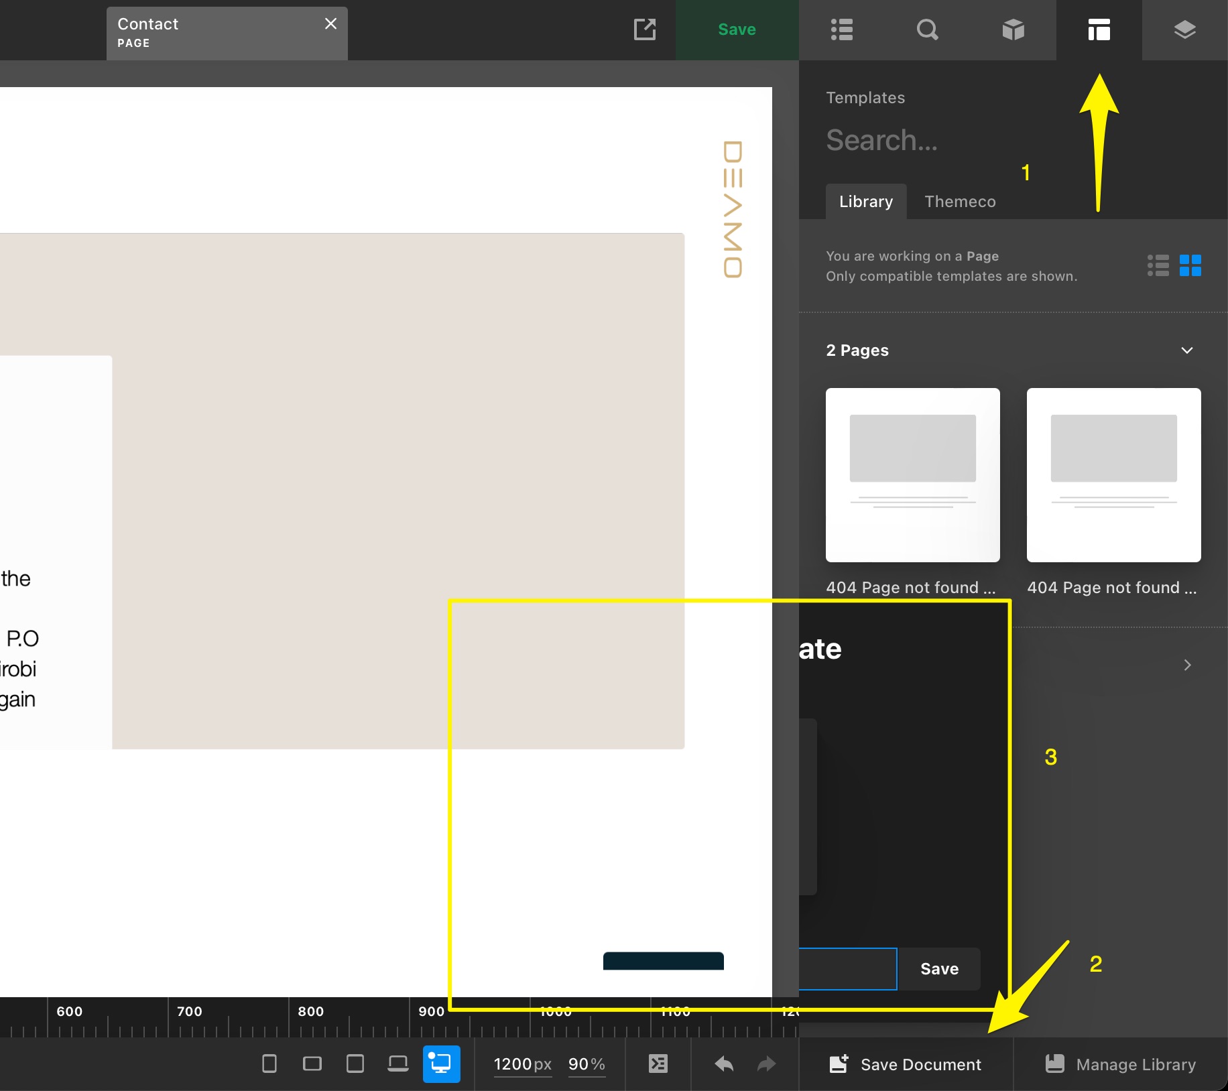Switch to smallest mobile device preview
Viewport: 1228px width, 1091px height.
click(x=269, y=1064)
